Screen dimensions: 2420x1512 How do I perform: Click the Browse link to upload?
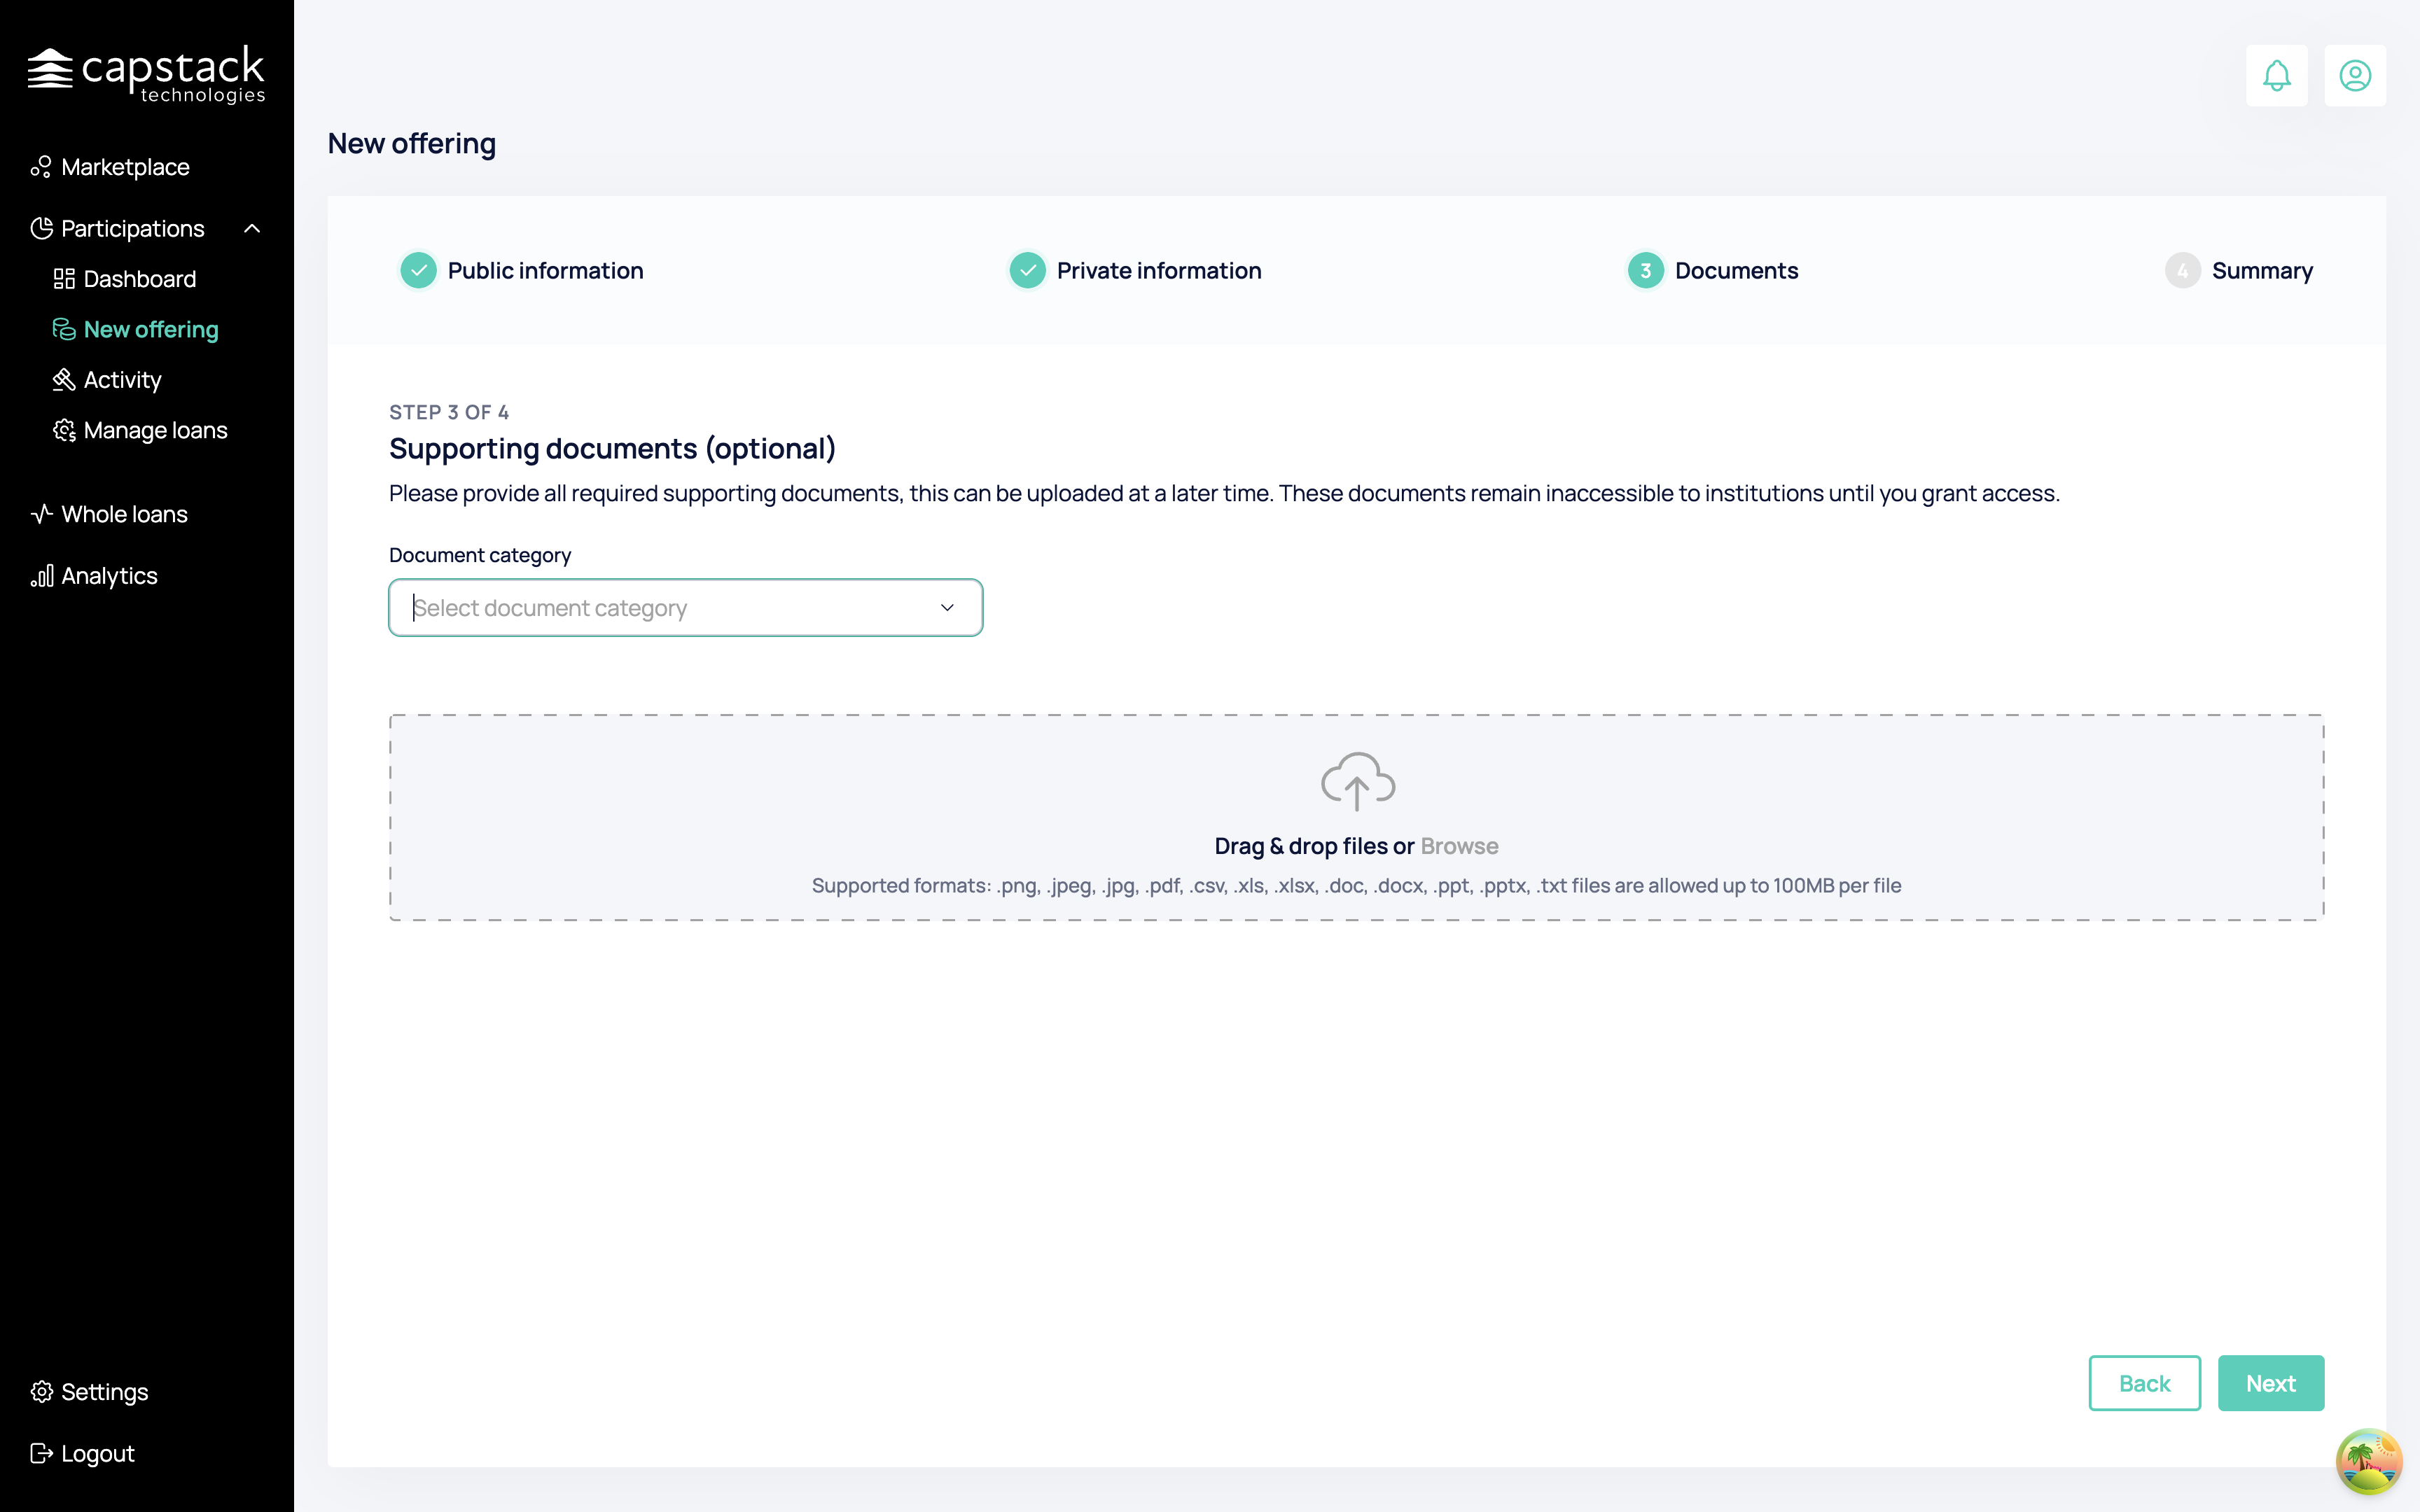(x=1459, y=846)
